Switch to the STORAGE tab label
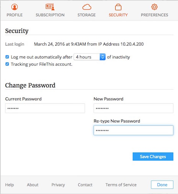Image resolution: width=178 pixels, height=194 pixels. tap(87, 15)
